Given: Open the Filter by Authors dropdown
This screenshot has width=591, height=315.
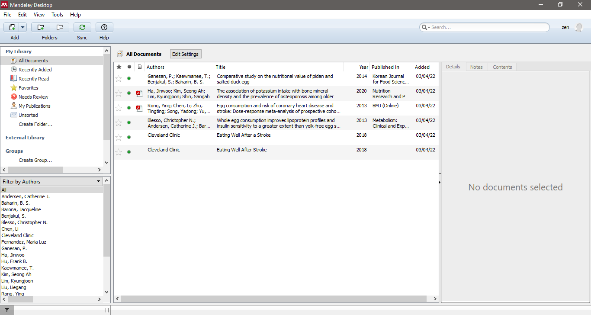Looking at the screenshot, I should pyautogui.click(x=51, y=182).
